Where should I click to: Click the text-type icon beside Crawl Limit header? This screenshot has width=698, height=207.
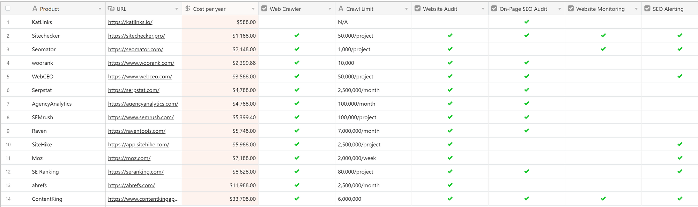coord(341,8)
